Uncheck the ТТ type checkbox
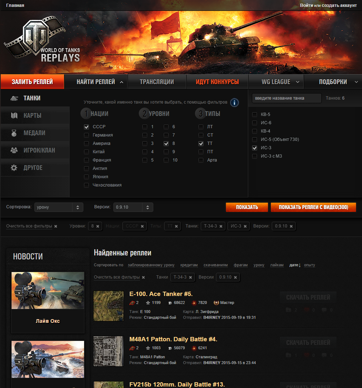The width and height of the screenshot is (362, 388). (x=201, y=143)
